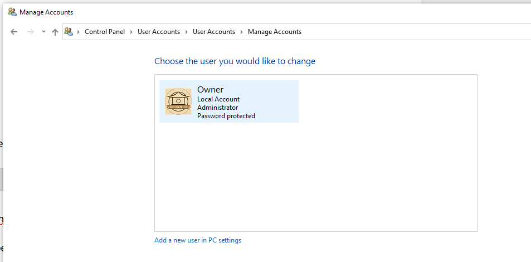
Task: Click the Local Account label
Action: 218,99
